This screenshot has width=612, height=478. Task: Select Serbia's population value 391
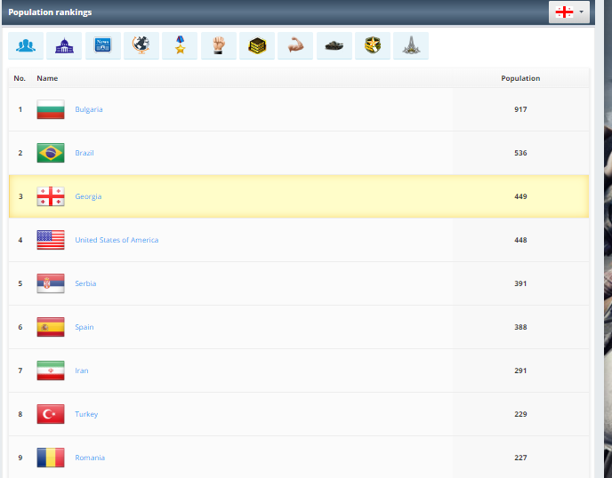click(520, 283)
